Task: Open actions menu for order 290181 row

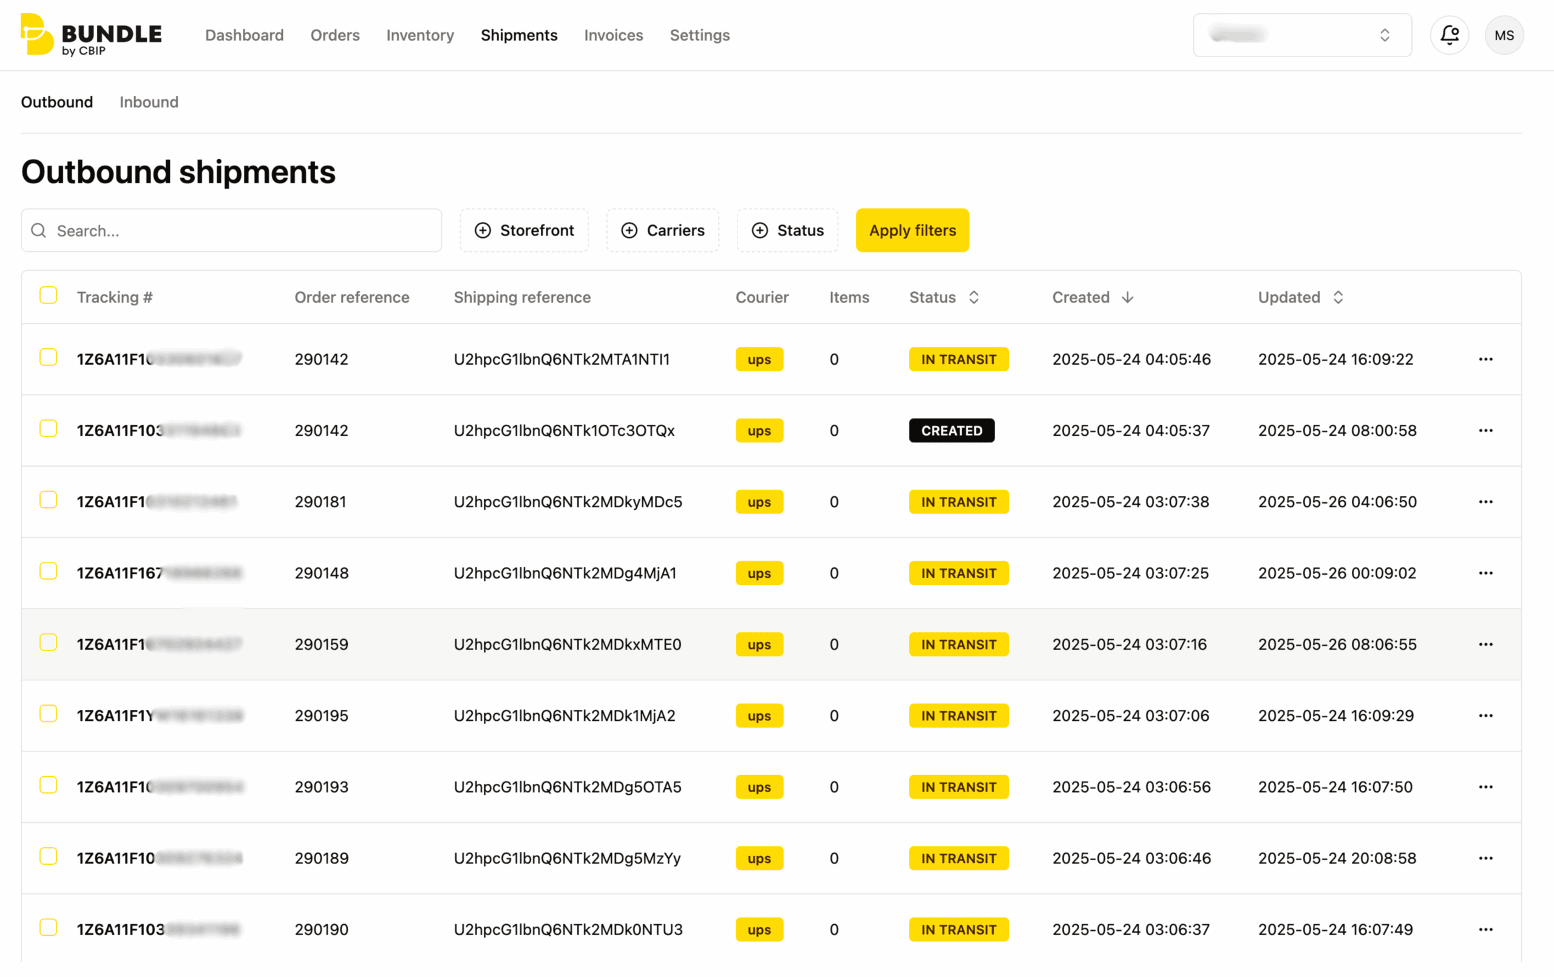Action: 1485,501
